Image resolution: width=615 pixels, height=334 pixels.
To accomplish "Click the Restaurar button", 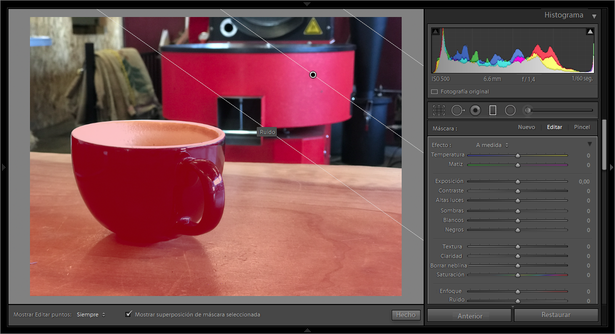I will point(556,315).
